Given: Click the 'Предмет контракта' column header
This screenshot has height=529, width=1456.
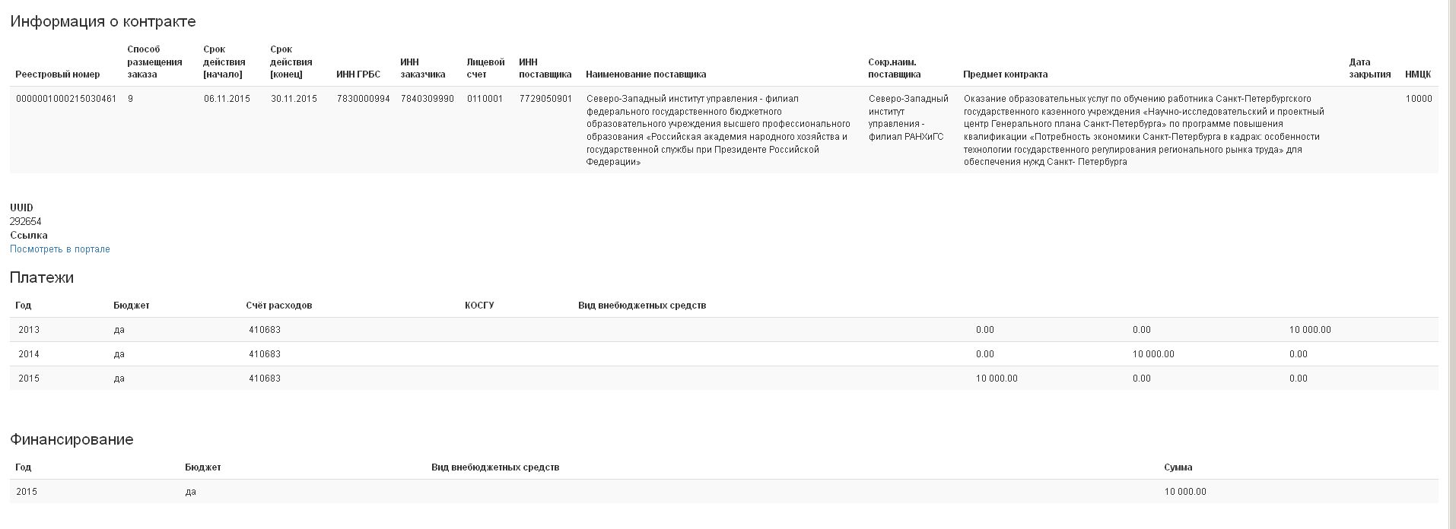Looking at the screenshot, I should pyautogui.click(x=1005, y=74).
